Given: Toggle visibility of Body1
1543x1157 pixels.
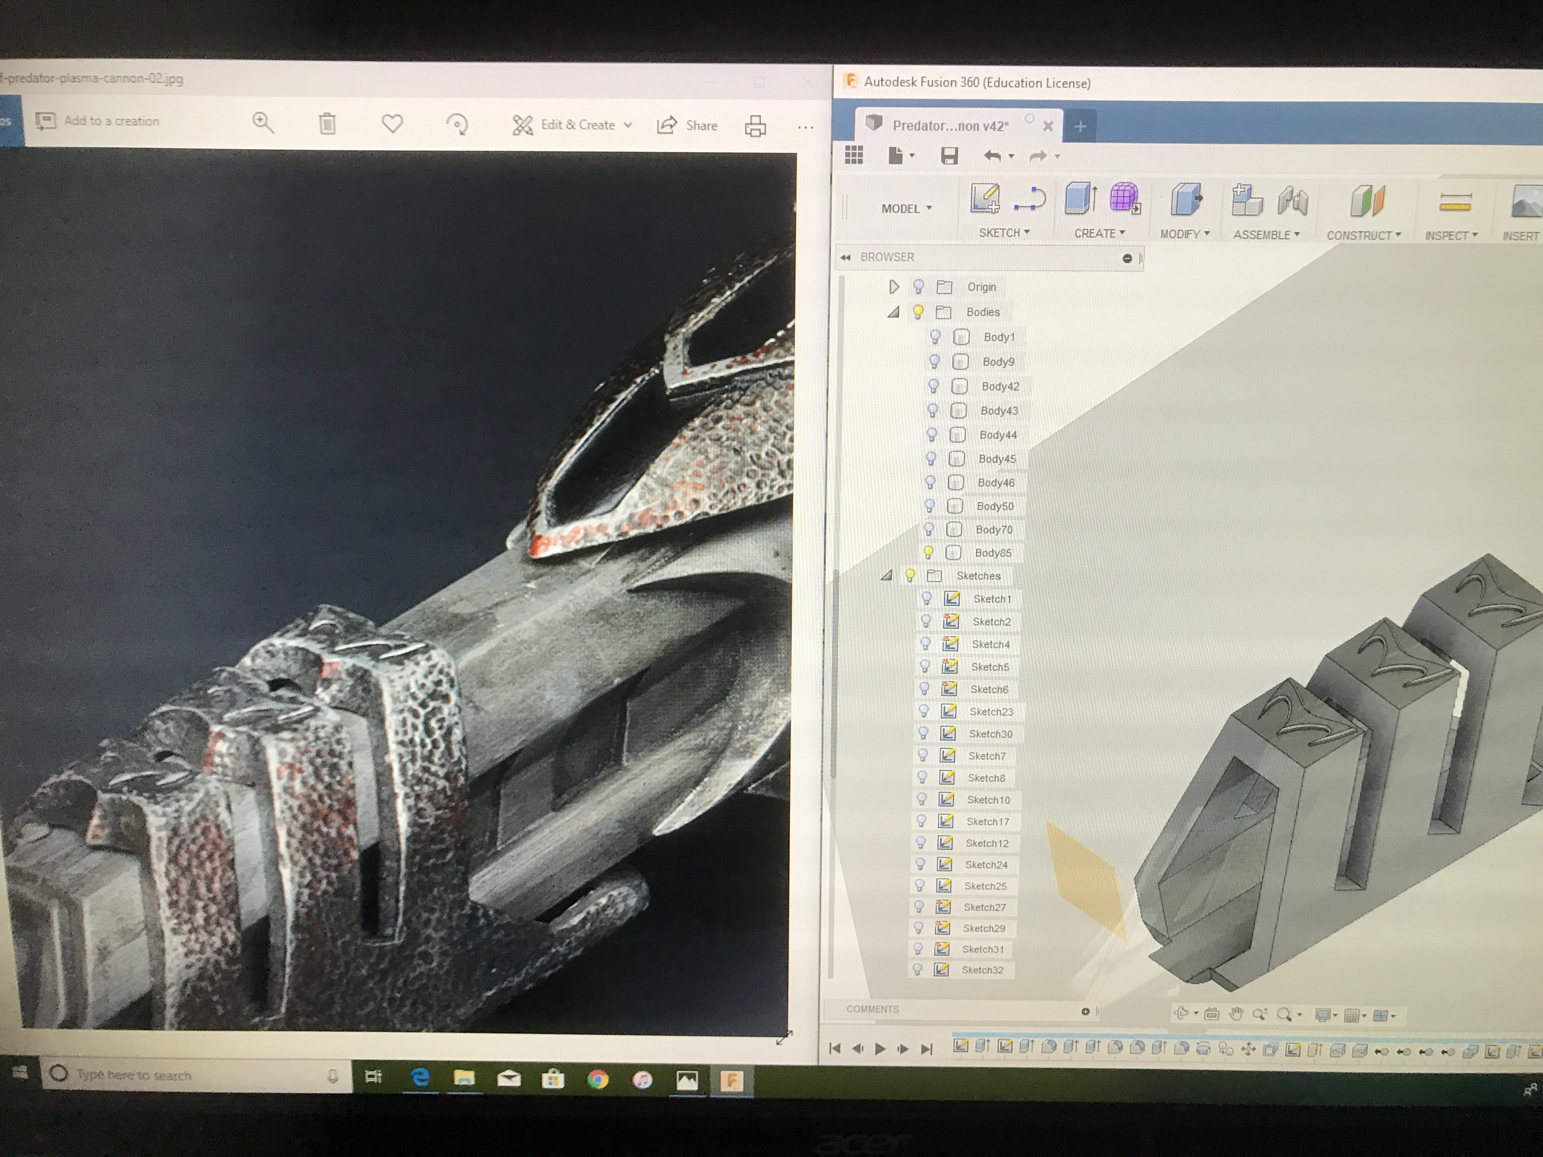Looking at the screenshot, I should click(x=935, y=337).
